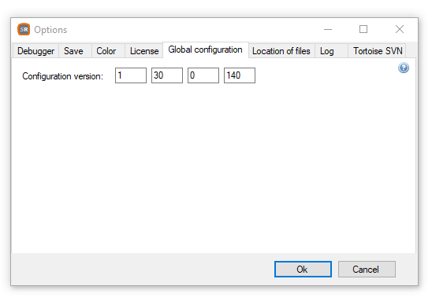
Task: Focus the version field containing 1
Action: pos(131,75)
